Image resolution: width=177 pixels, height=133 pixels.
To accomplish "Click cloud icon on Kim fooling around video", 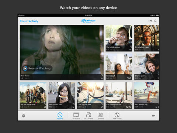I will (x=130, y=107).
